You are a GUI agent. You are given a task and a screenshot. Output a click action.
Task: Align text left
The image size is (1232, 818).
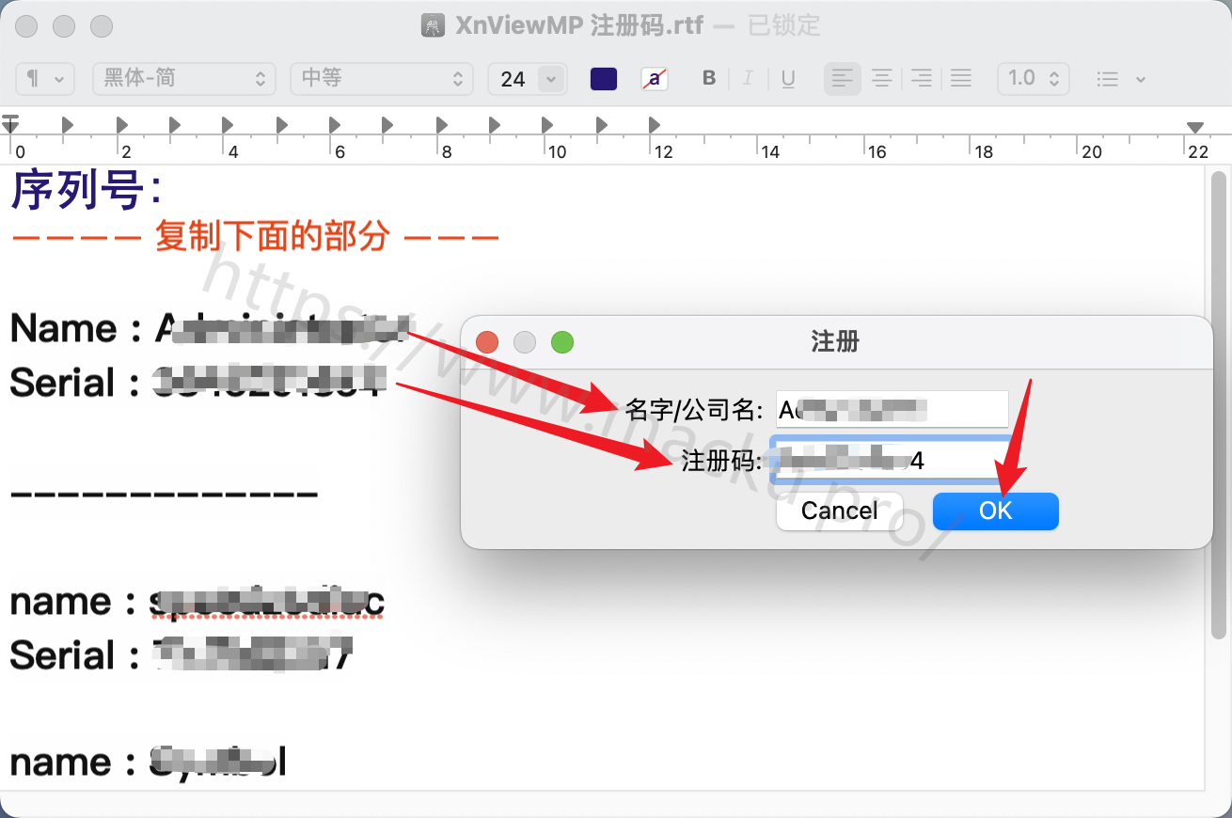pyautogui.click(x=843, y=79)
